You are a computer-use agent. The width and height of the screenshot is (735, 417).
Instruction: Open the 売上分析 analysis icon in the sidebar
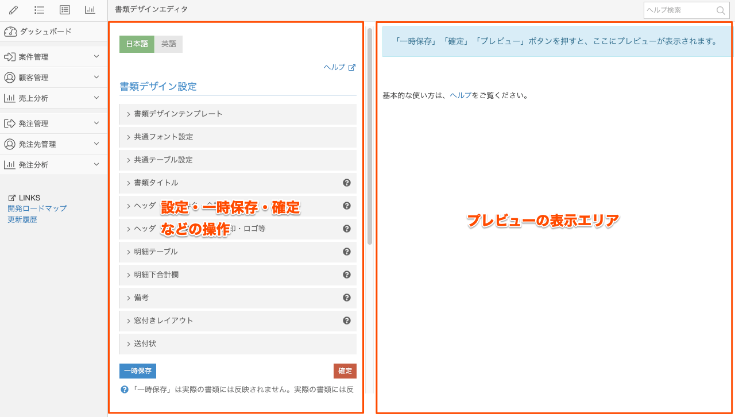[10, 98]
